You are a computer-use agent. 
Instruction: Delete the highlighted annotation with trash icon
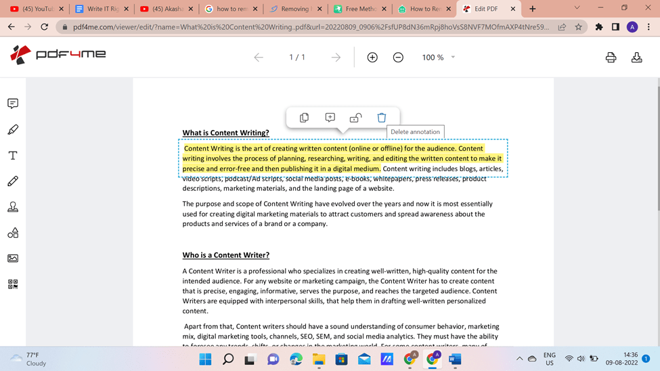(381, 118)
